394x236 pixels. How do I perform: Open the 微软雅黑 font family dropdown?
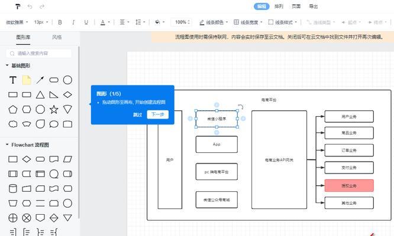tap(17, 22)
